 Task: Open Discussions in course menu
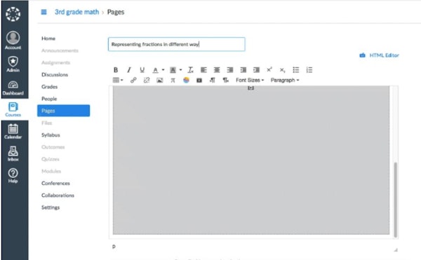pyautogui.click(x=55, y=74)
